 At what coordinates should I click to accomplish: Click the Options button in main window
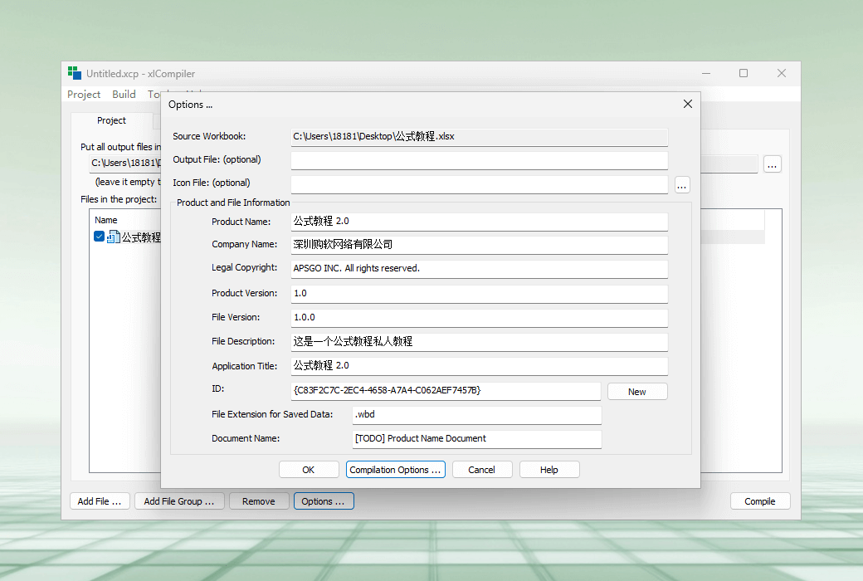[323, 501]
